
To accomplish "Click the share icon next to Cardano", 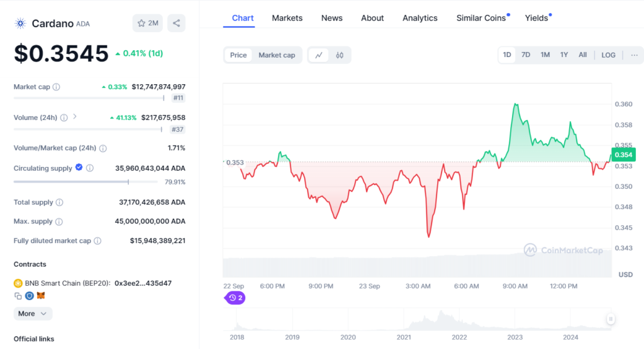I will point(176,23).
